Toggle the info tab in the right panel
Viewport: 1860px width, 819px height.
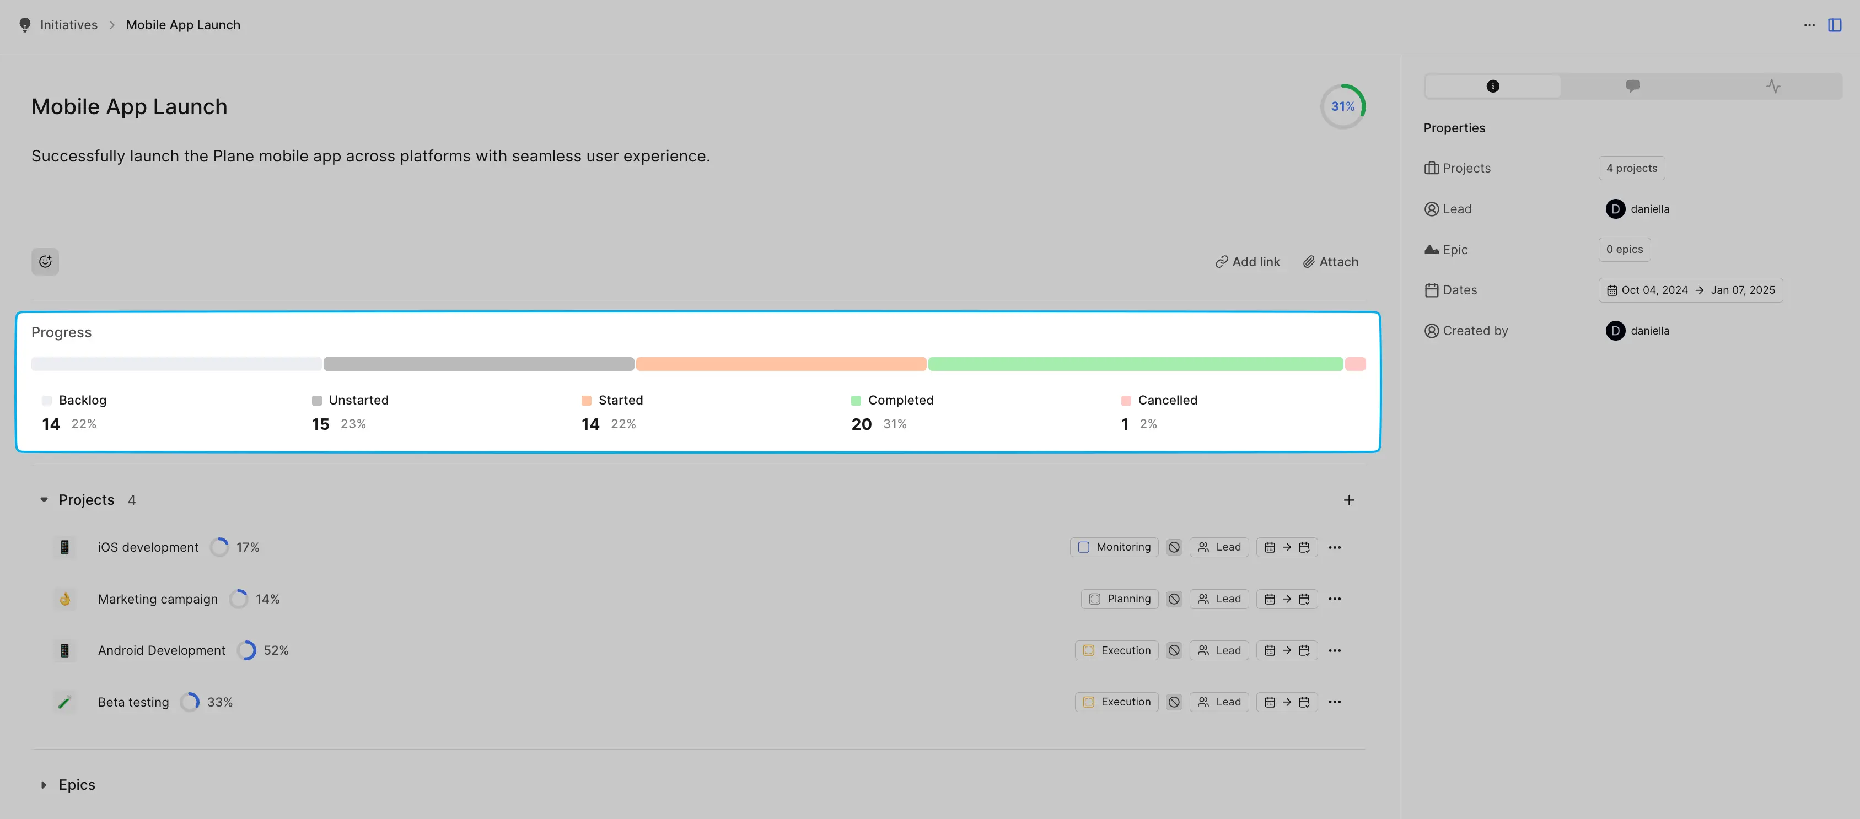[1492, 85]
